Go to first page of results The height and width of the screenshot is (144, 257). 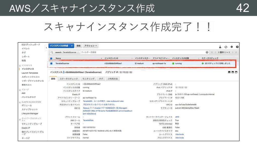pyautogui.click(x=212, y=52)
